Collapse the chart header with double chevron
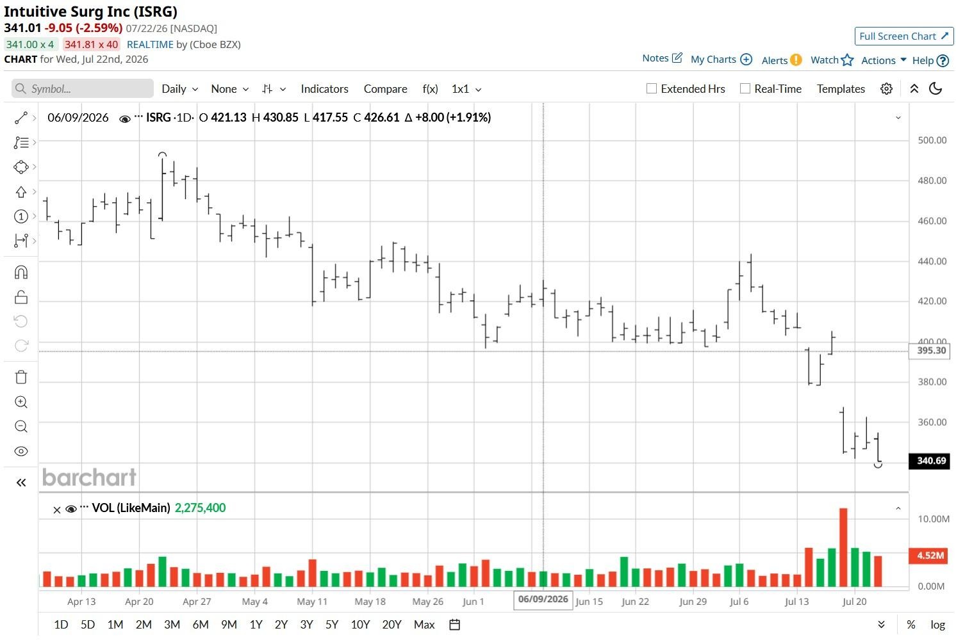 [914, 89]
